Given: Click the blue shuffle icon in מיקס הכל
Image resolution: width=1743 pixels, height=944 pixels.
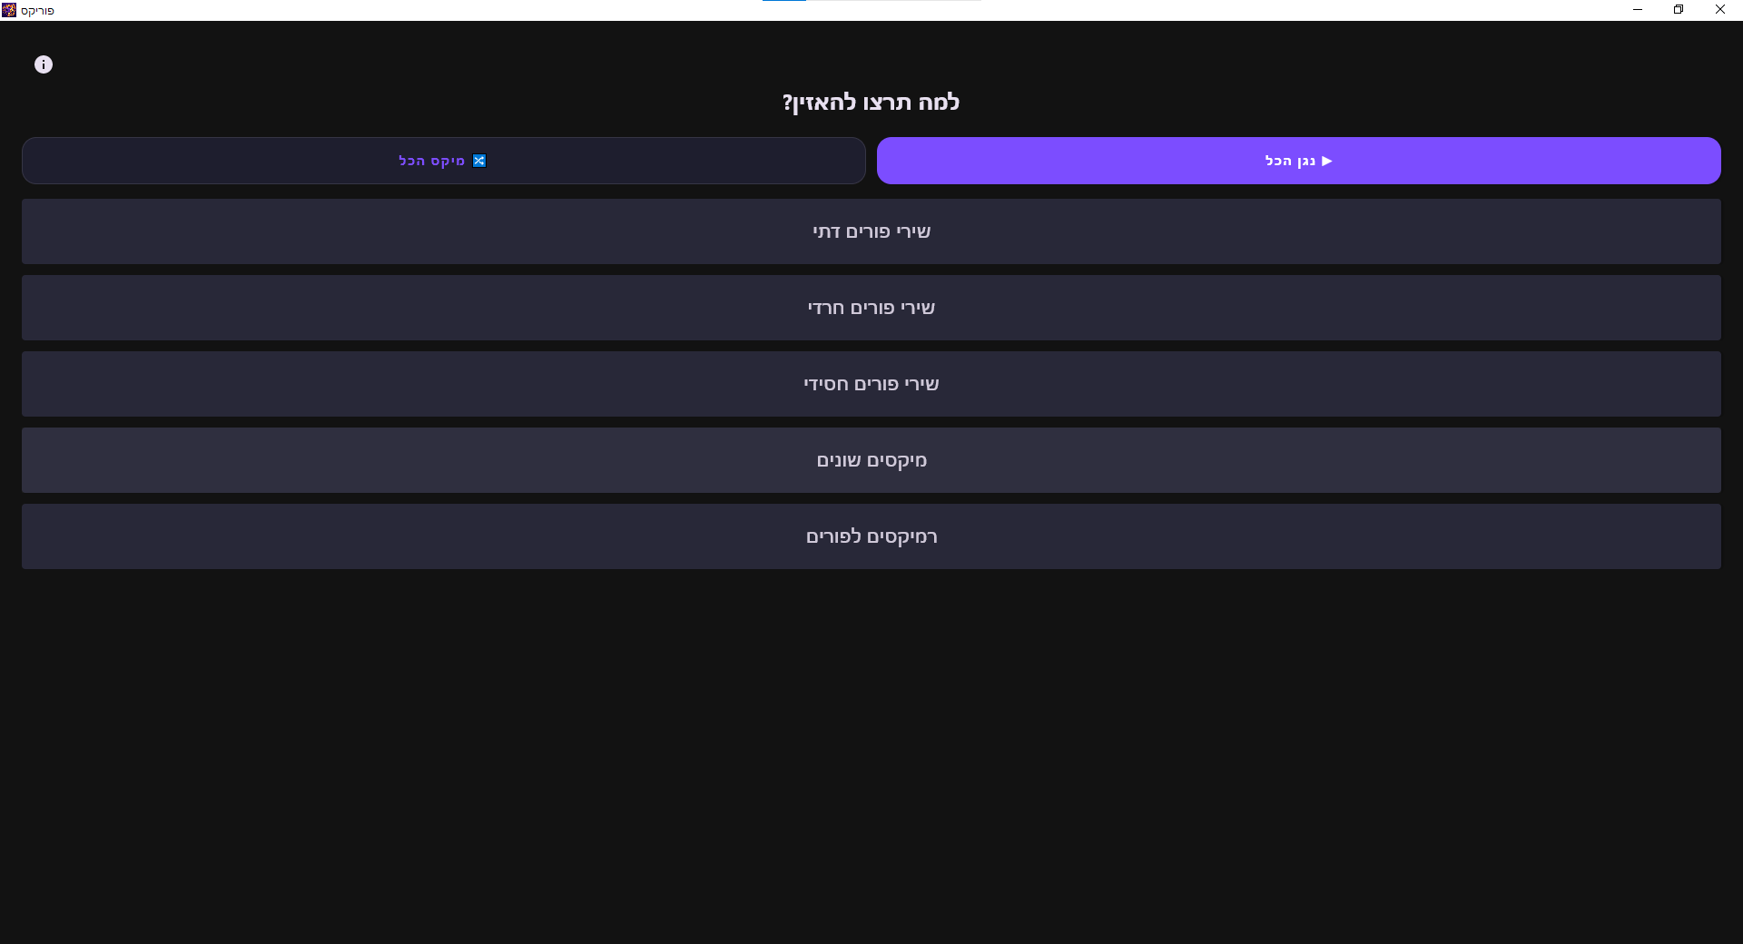Looking at the screenshot, I should pyautogui.click(x=479, y=161).
